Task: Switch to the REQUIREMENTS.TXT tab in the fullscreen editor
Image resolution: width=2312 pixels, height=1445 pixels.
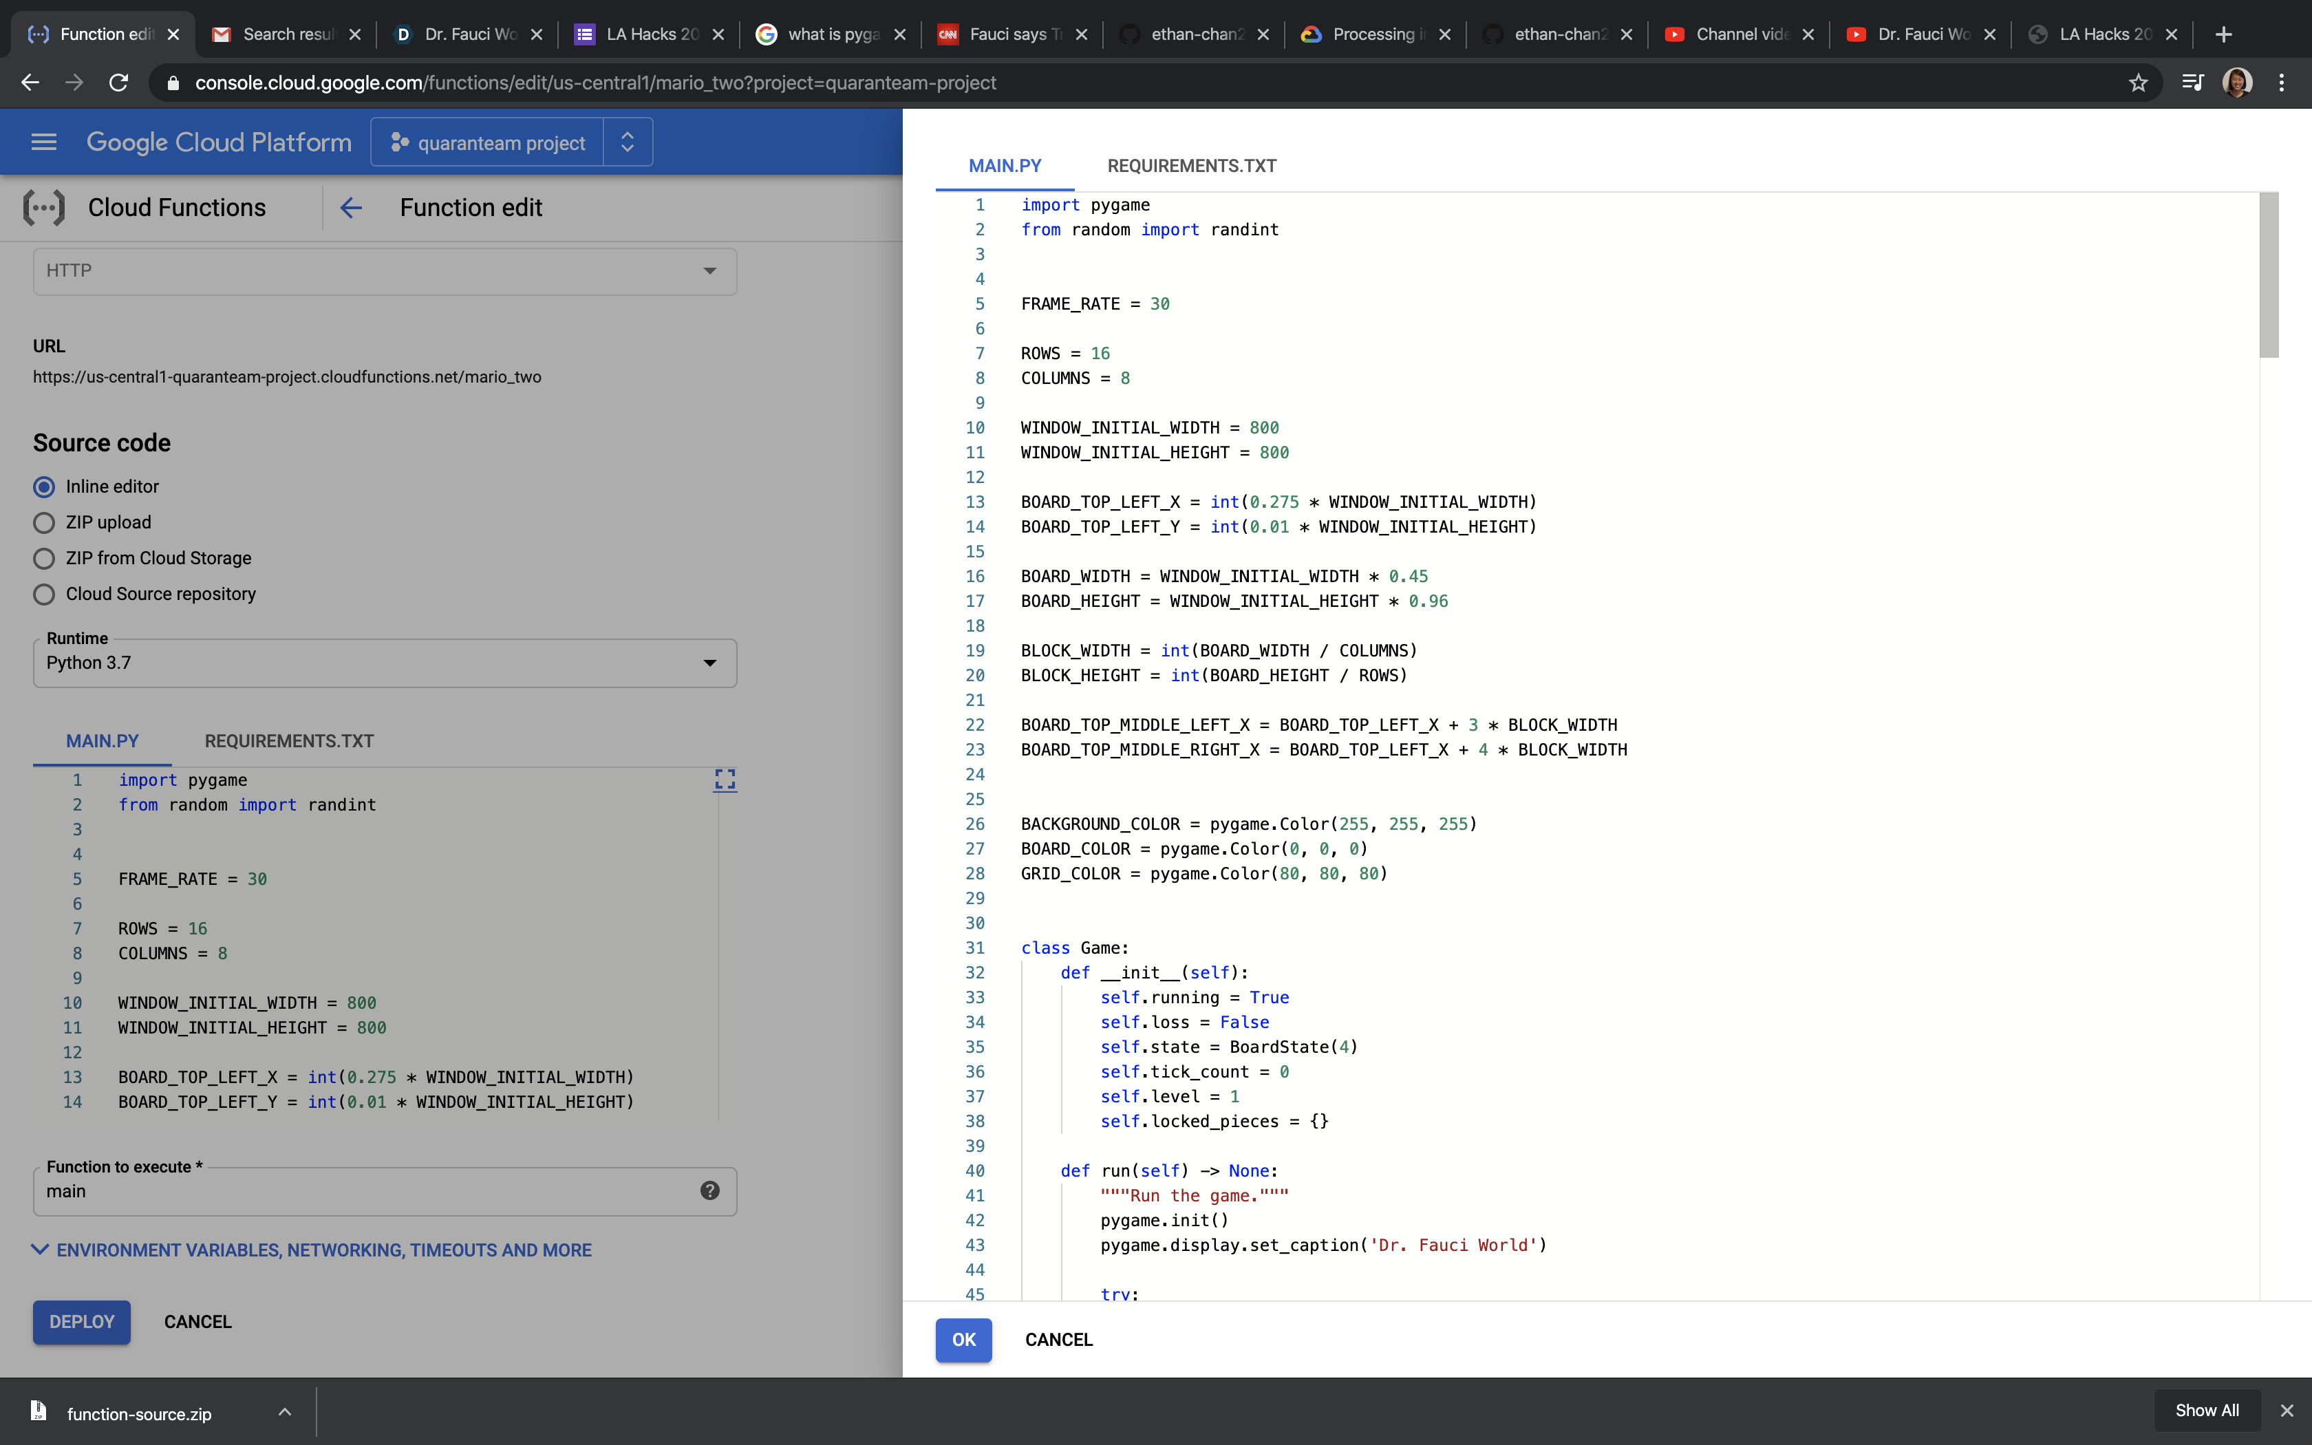Action: click(1191, 165)
